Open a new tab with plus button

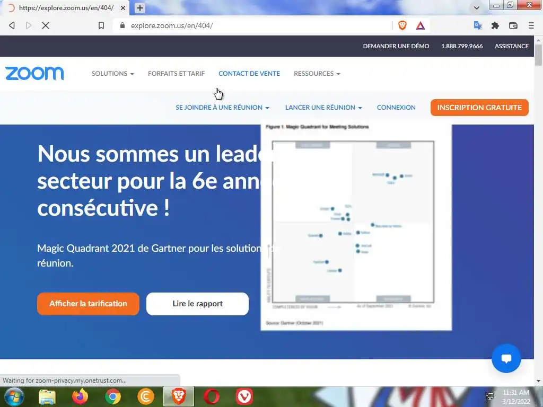tap(140, 7)
